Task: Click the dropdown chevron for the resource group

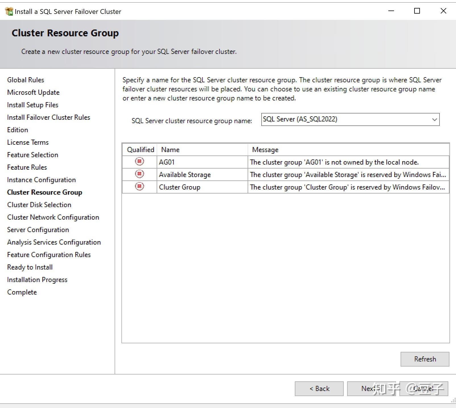Action: (x=434, y=119)
